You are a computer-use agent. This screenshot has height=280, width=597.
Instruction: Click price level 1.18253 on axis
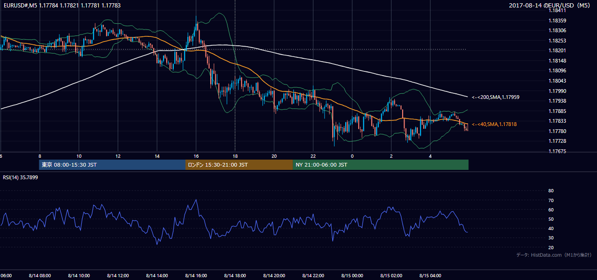(x=557, y=41)
